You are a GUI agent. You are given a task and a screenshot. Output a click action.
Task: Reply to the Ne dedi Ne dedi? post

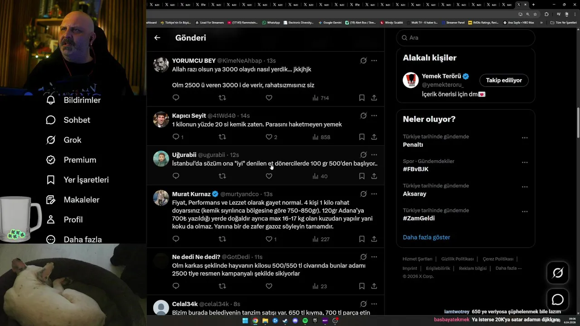pos(176,286)
